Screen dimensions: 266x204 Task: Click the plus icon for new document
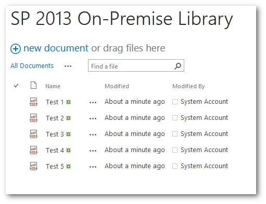[16, 49]
